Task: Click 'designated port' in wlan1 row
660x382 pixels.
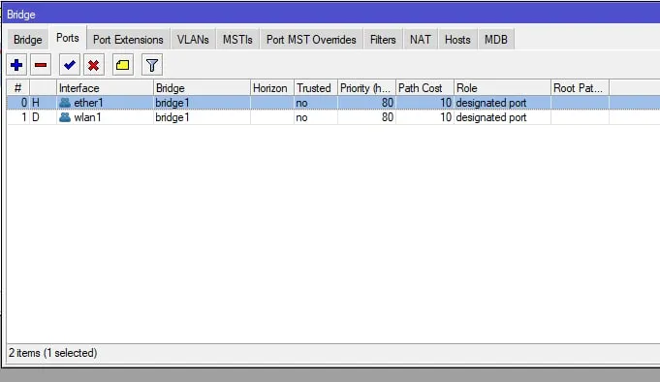Action: click(x=491, y=117)
